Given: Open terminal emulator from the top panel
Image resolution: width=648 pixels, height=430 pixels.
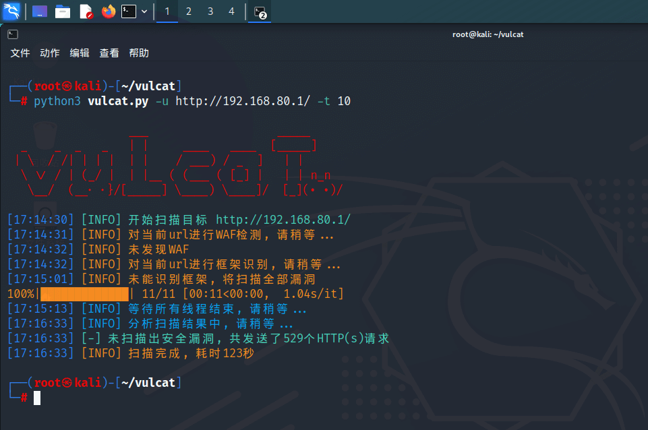Looking at the screenshot, I should pyautogui.click(x=129, y=11).
